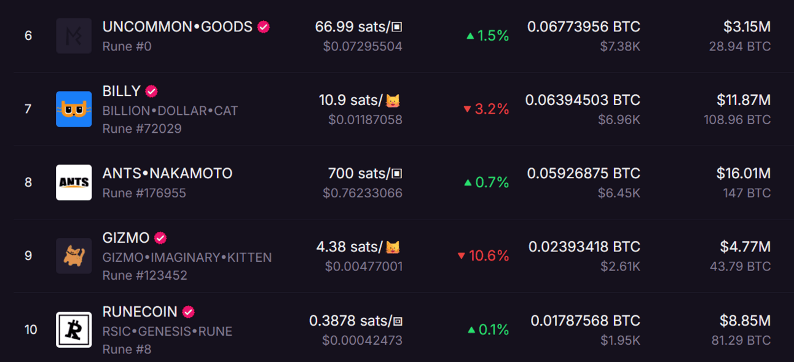
Task: Open the RUNECOIN logo icon
Action: coord(74,330)
